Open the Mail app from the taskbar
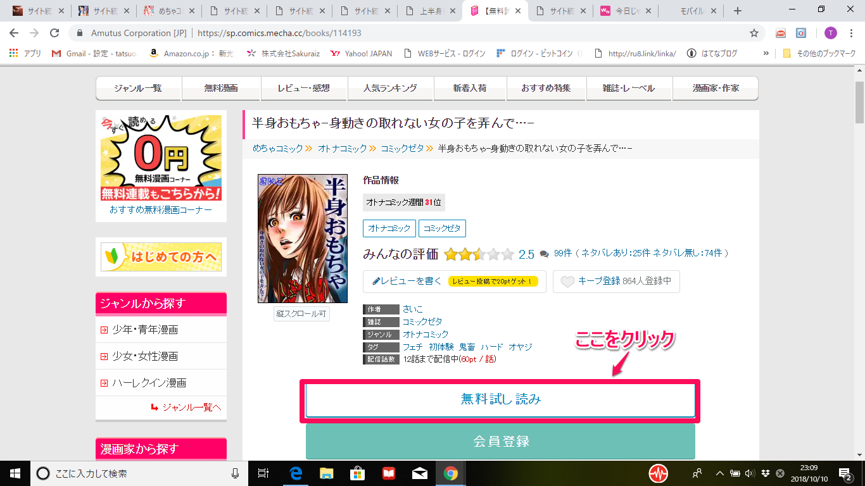The image size is (865, 486). 419,473
